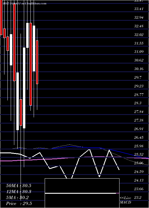Click the MACD label
Screen dimensions: 149x208
tap(125, 202)
